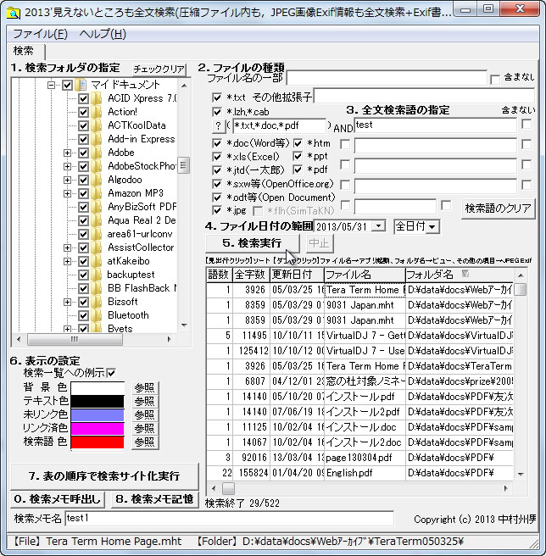Click the ? help button for extensions
546x556 pixels.
(x=218, y=125)
